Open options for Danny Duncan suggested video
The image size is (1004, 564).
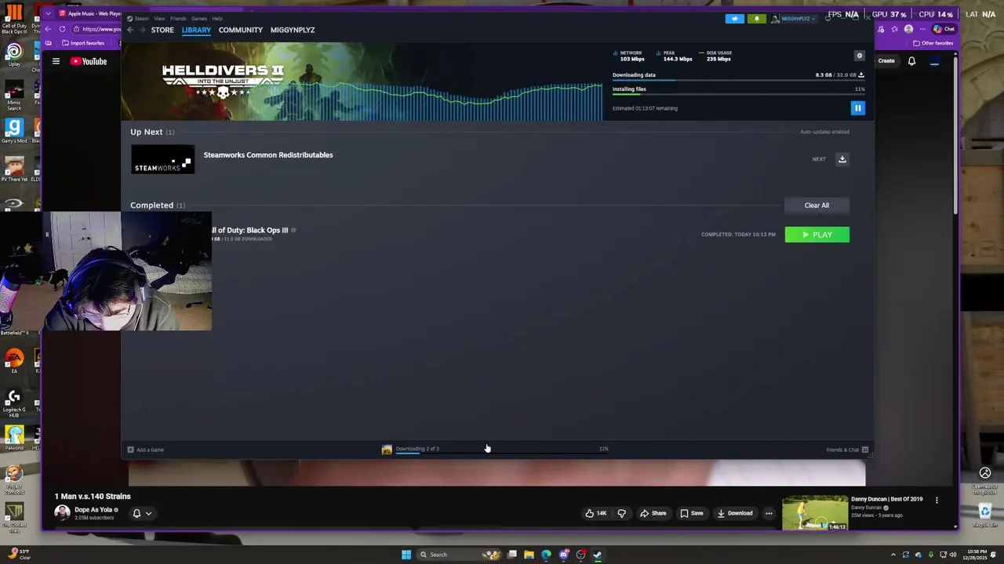[937, 500]
